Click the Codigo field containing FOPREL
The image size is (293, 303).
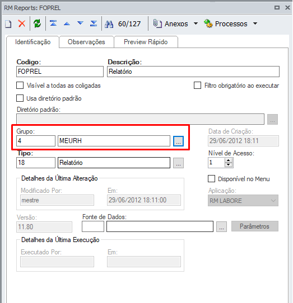point(60,72)
